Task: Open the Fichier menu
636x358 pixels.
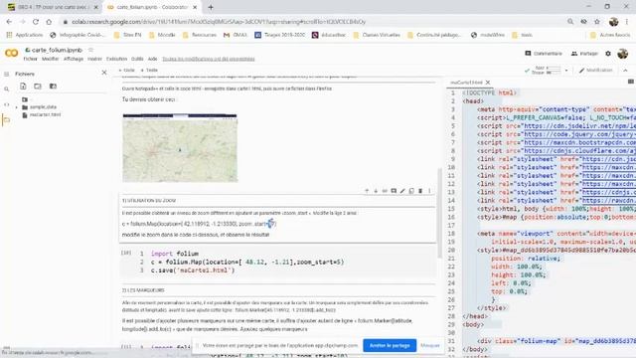Action: click(30, 59)
